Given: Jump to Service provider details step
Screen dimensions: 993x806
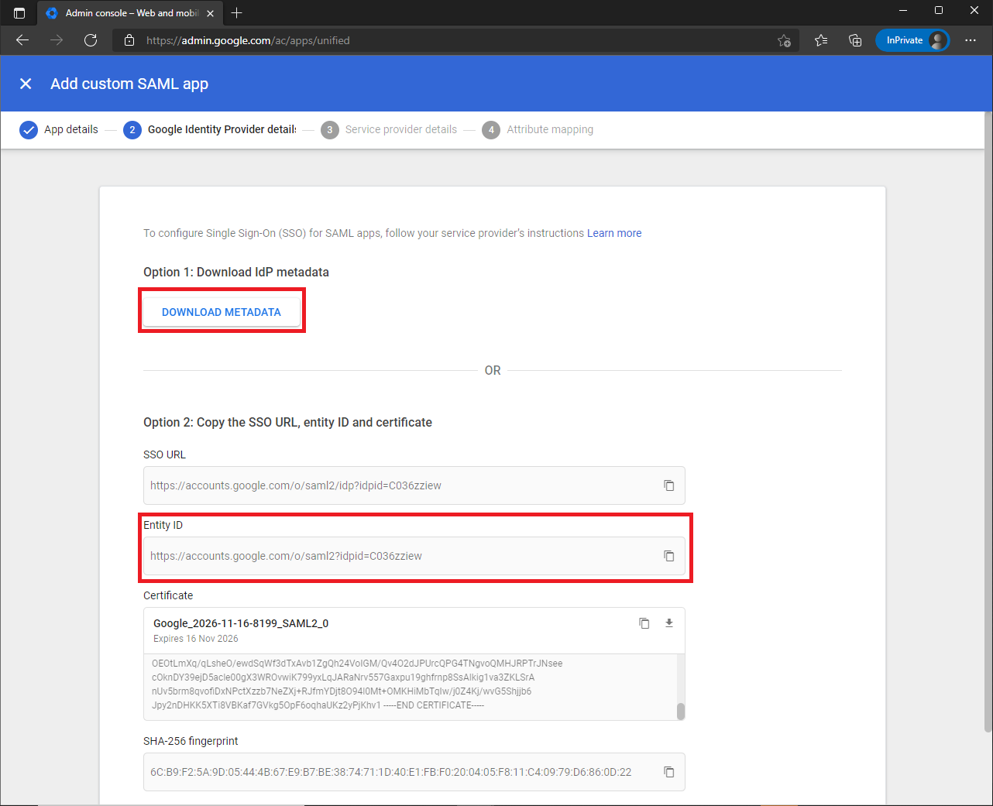Looking at the screenshot, I should (x=390, y=129).
